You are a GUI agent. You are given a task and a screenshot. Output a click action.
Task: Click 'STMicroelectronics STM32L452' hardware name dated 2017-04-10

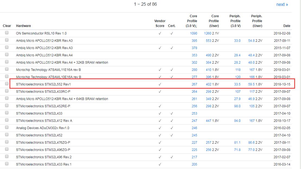coord(39,135)
